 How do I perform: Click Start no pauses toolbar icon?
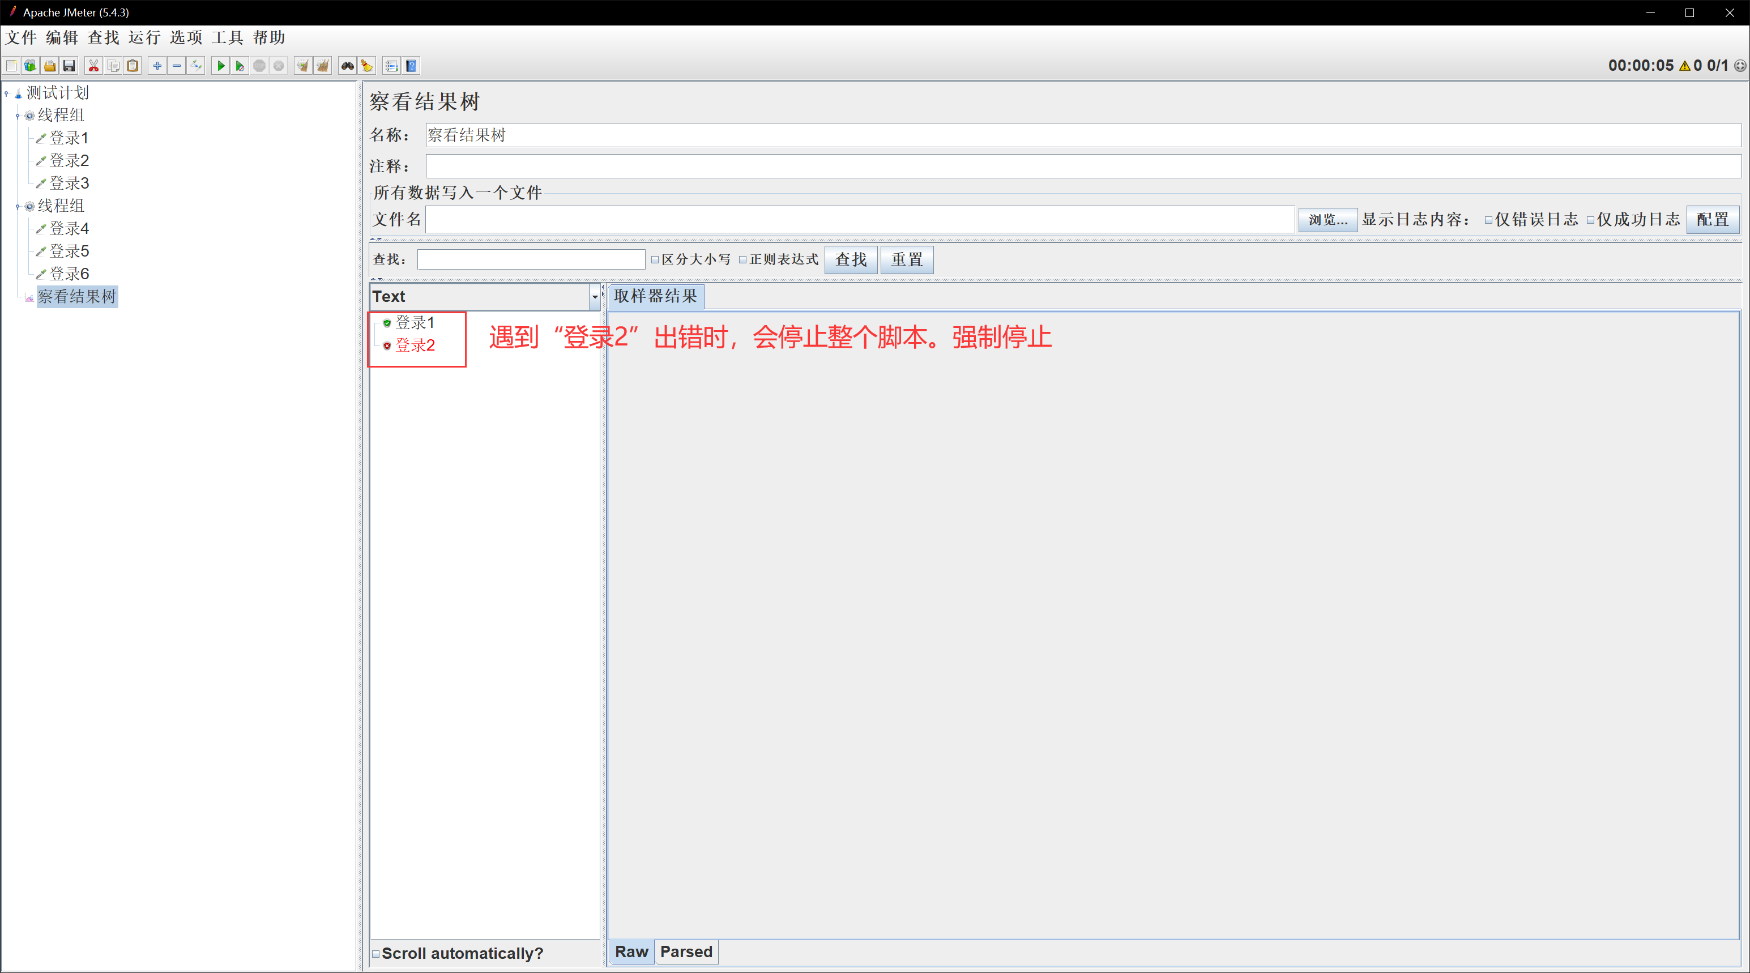(239, 66)
